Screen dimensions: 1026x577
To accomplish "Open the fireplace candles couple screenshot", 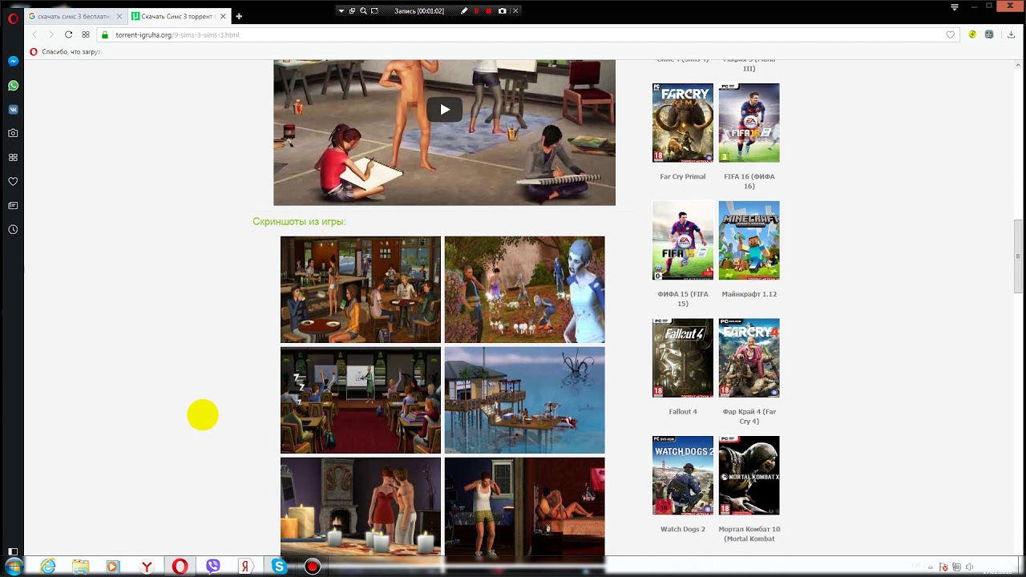I will coord(361,506).
